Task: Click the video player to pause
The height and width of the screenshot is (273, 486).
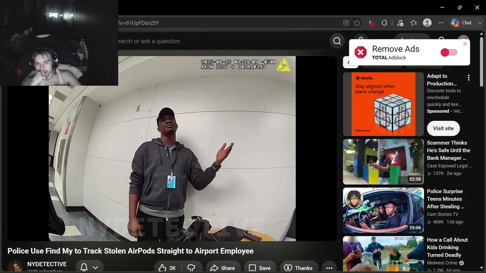Action: (x=172, y=149)
